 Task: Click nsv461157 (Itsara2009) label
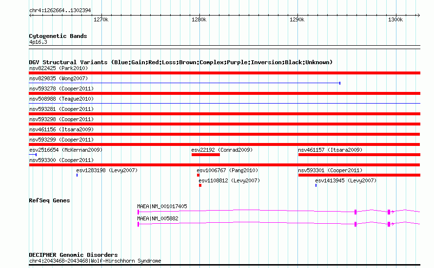(x=330, y=150)
